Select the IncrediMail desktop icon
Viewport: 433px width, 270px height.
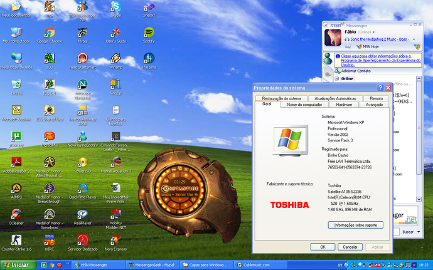coord(50,139)
